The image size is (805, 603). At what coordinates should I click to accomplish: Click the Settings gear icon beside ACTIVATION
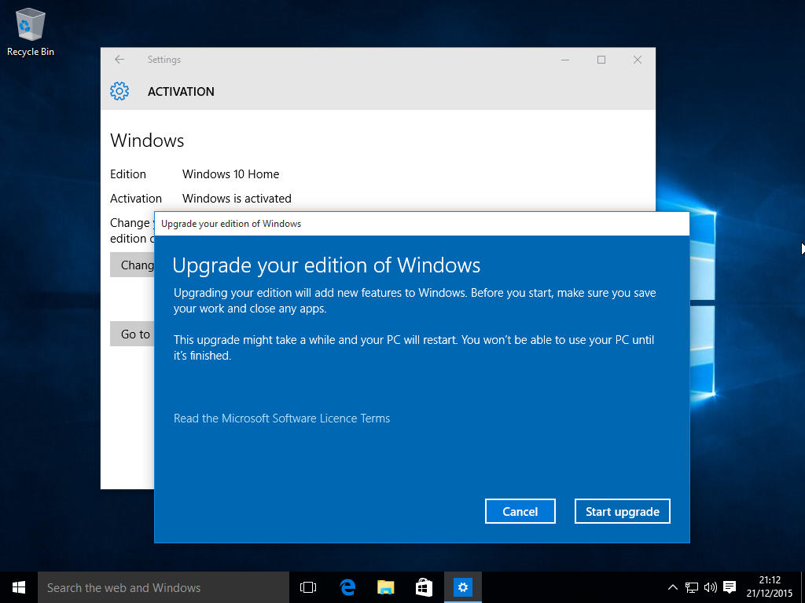pos(119,91)
